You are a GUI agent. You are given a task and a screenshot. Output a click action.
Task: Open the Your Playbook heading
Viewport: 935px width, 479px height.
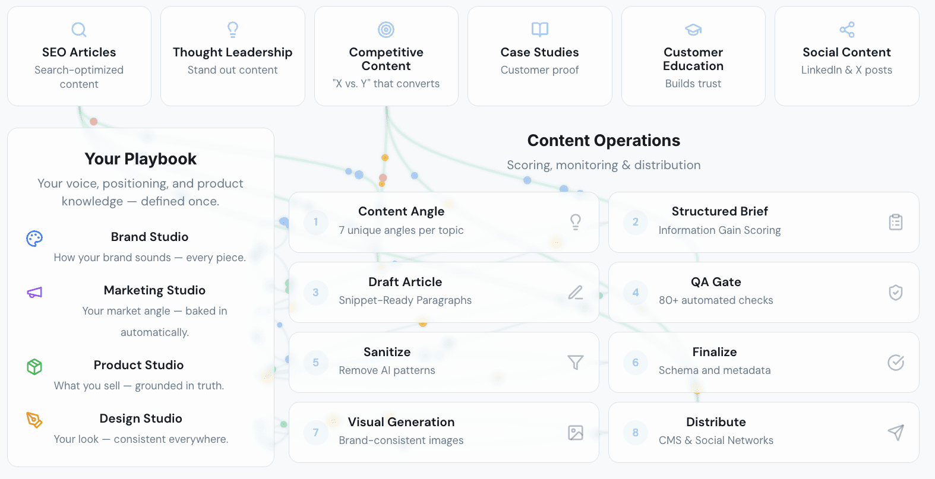point(141,159)
